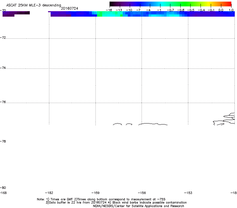Click the date label 20160724
Image resolution: width=237 pixels, height=208 pixels.
click(x=69, y=8)
